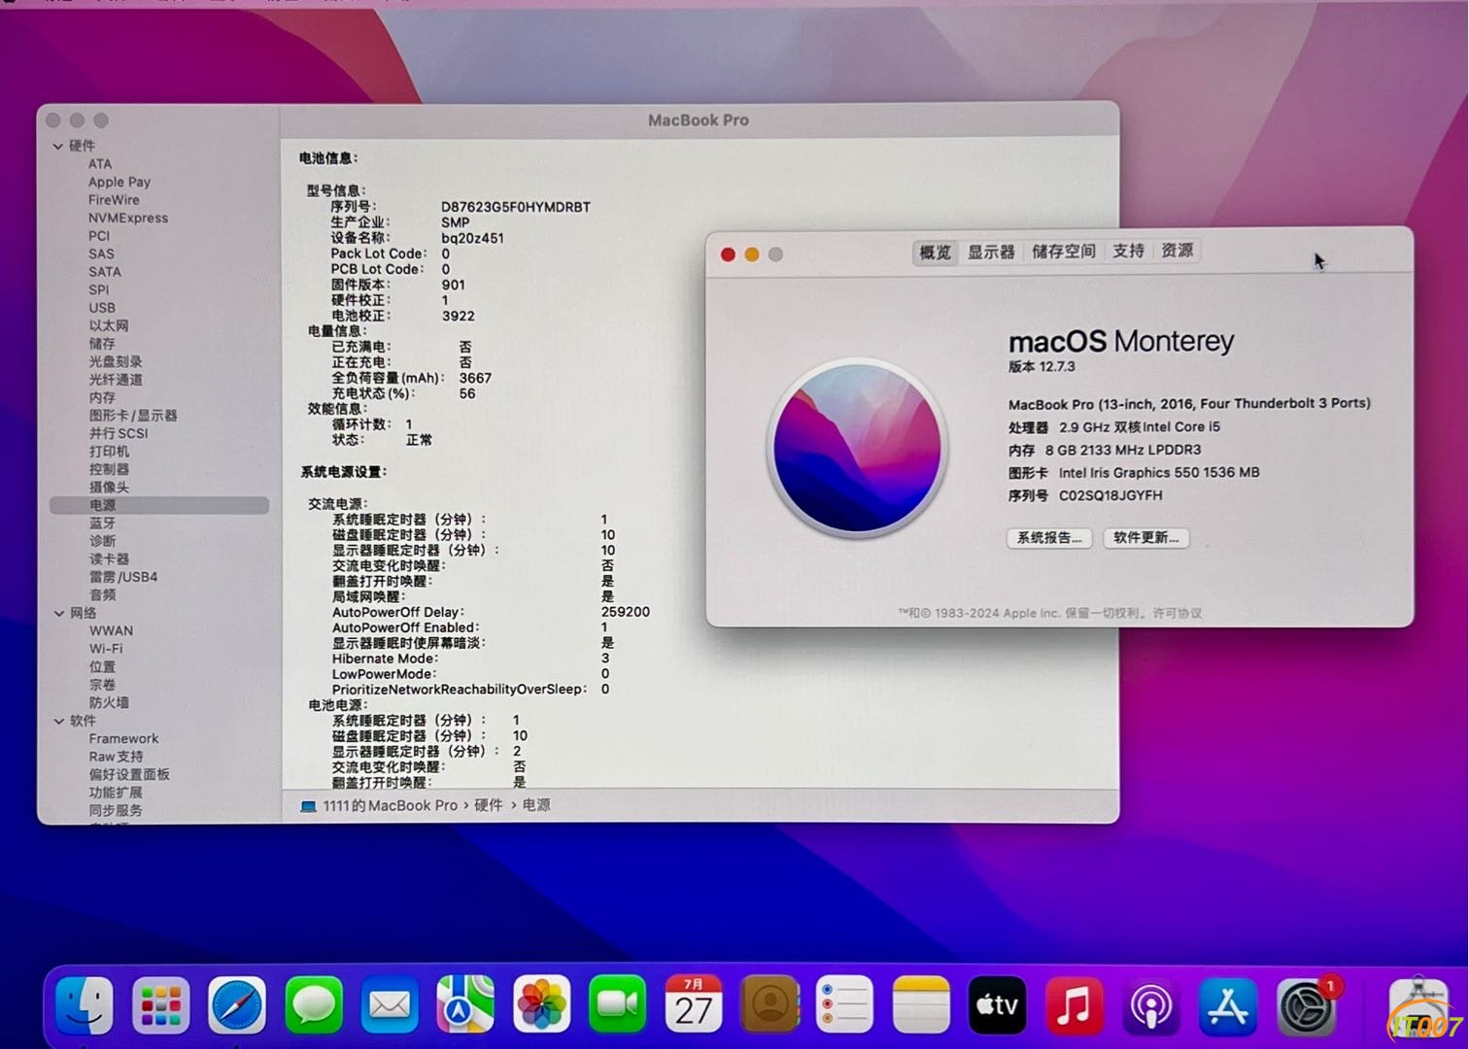The width and height of the screenshot is (1469, 1049).
Task: Click the 系统报告 button
Action: (x=1049, y=538)
